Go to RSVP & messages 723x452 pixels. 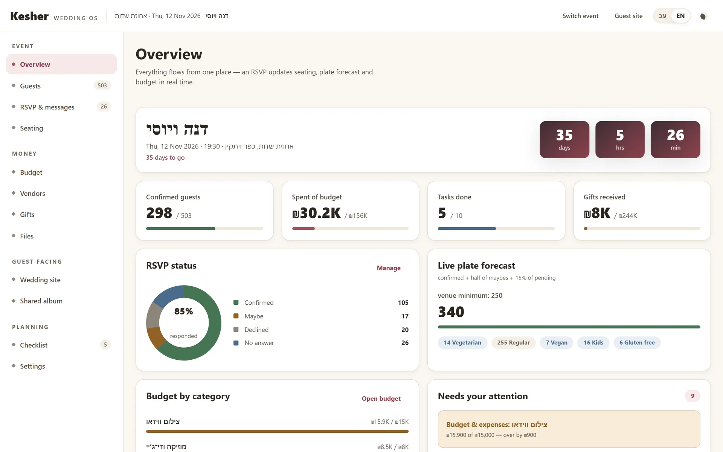61,107
